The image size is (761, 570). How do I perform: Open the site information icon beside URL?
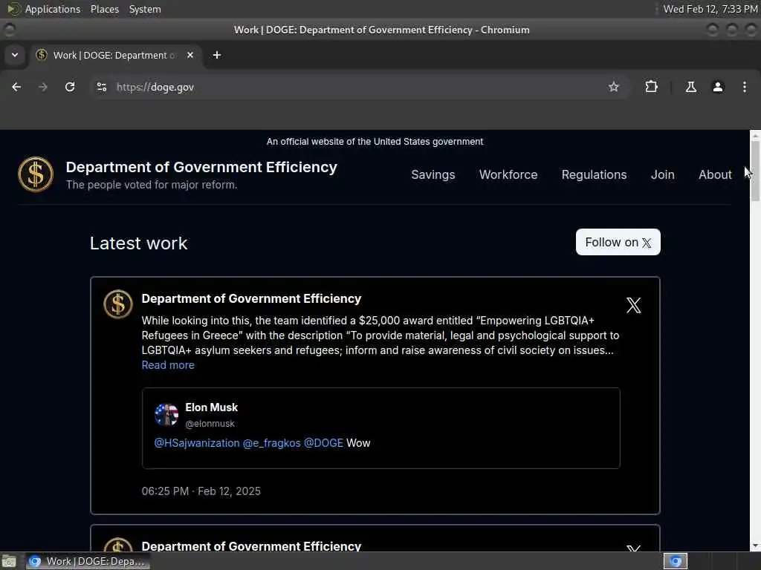tap(101, 87)
